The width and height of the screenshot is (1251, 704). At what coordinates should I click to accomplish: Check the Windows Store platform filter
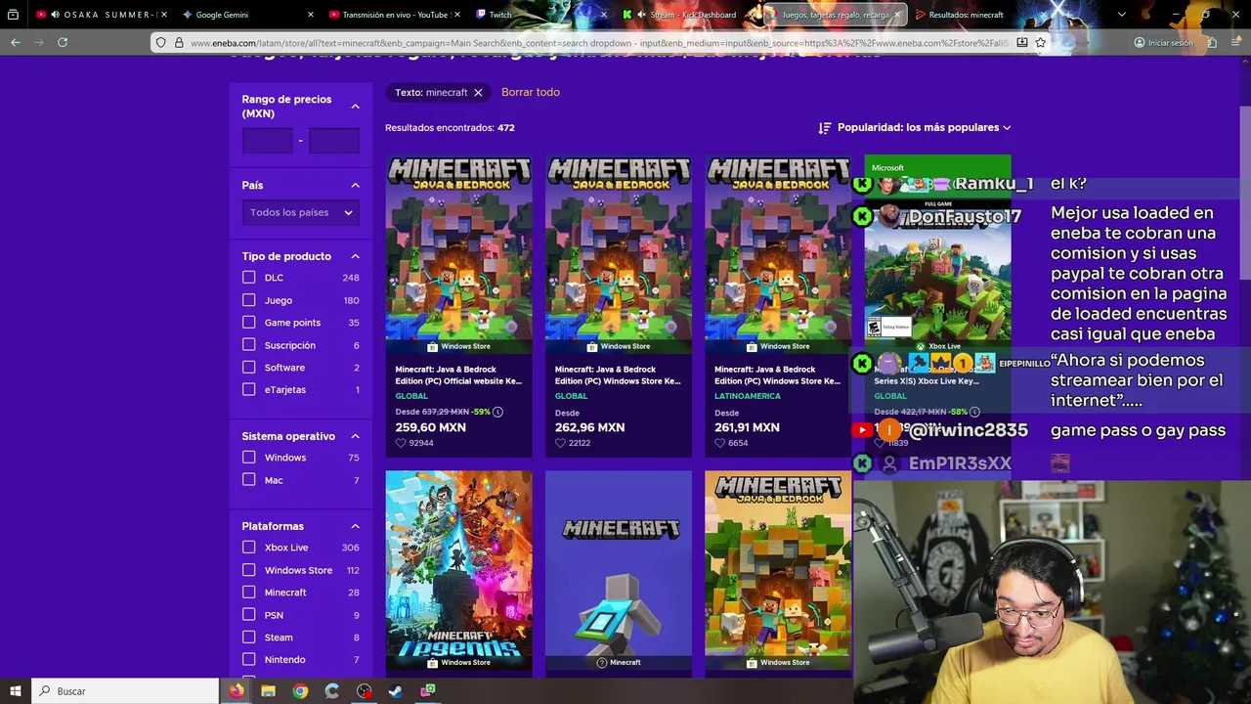[248, 570]
